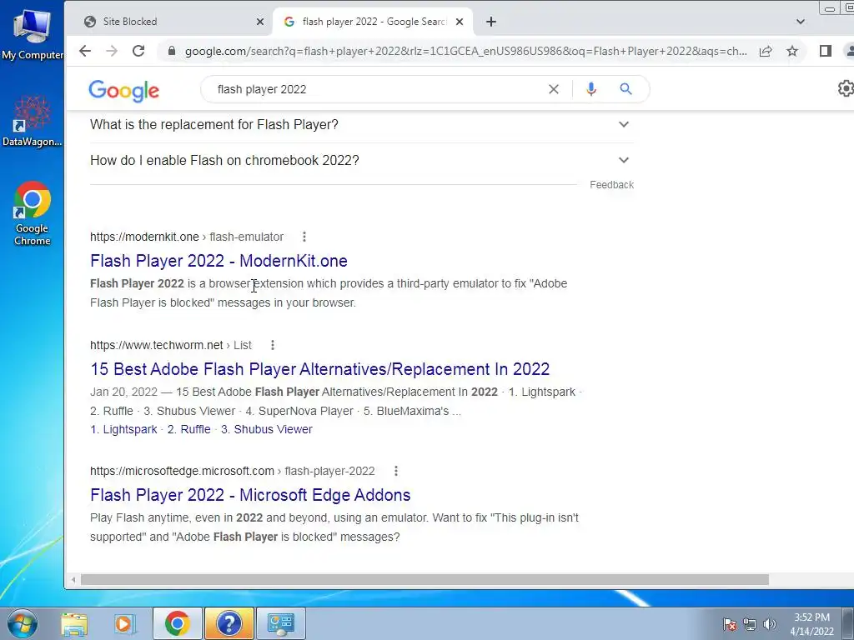Viewport: 854px width, 640px height.
Task: Select the My Computer desktop icon
Action: pyautogui.click(x=33, y=35)
